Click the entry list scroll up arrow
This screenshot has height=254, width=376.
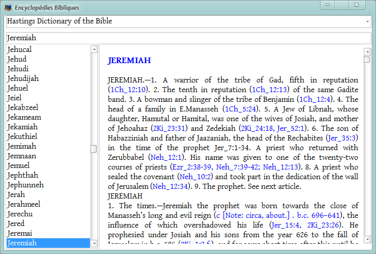[94, 49]
